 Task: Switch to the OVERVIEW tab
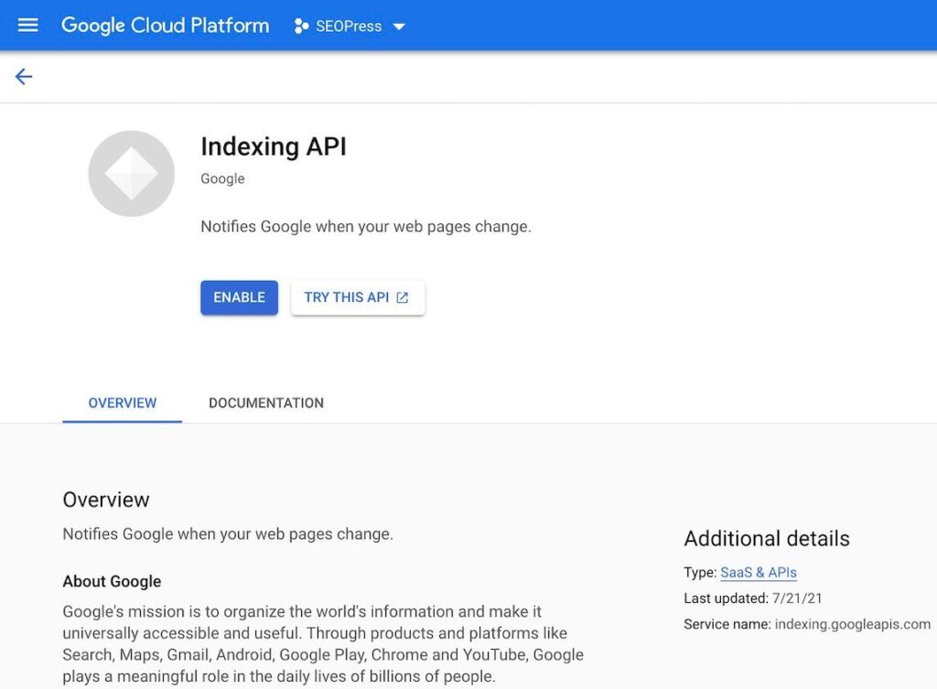point(123,403)
